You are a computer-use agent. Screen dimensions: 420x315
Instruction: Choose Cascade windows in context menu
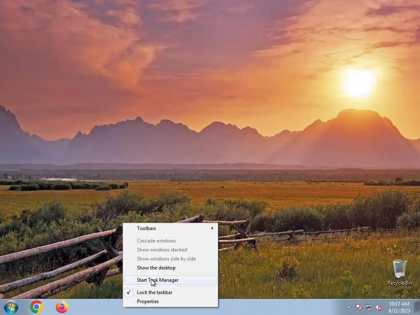point(170,240)
